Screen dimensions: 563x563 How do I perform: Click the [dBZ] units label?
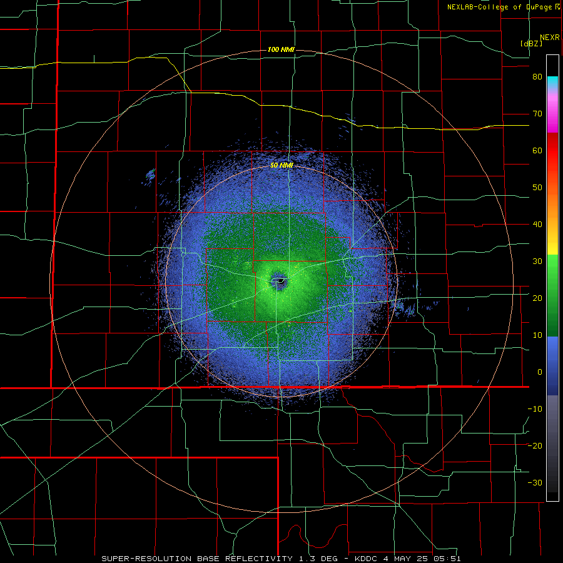pyautogui.click(x=531, y=44)
